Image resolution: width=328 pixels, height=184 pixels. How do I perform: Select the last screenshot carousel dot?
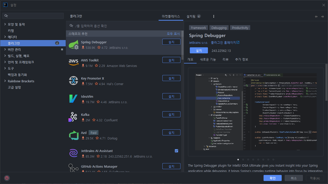(x=273, y=159)
